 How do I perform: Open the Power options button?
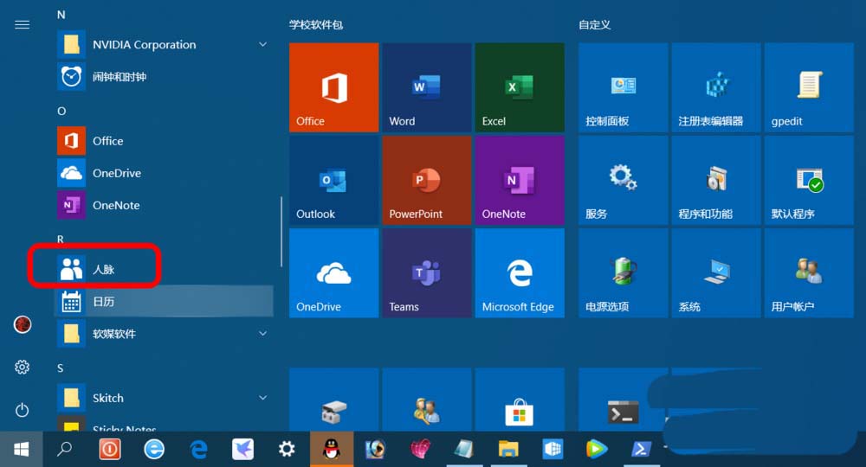23,410
